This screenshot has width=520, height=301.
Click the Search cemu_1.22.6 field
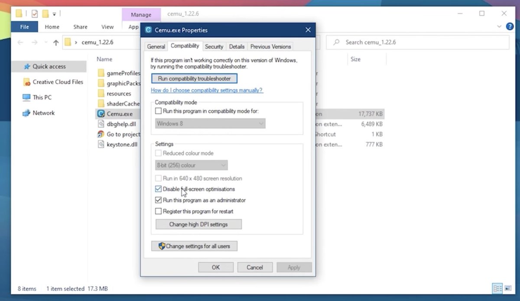417,42
